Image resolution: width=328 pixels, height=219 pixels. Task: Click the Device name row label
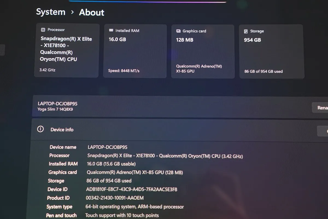(x=63, y=147)
